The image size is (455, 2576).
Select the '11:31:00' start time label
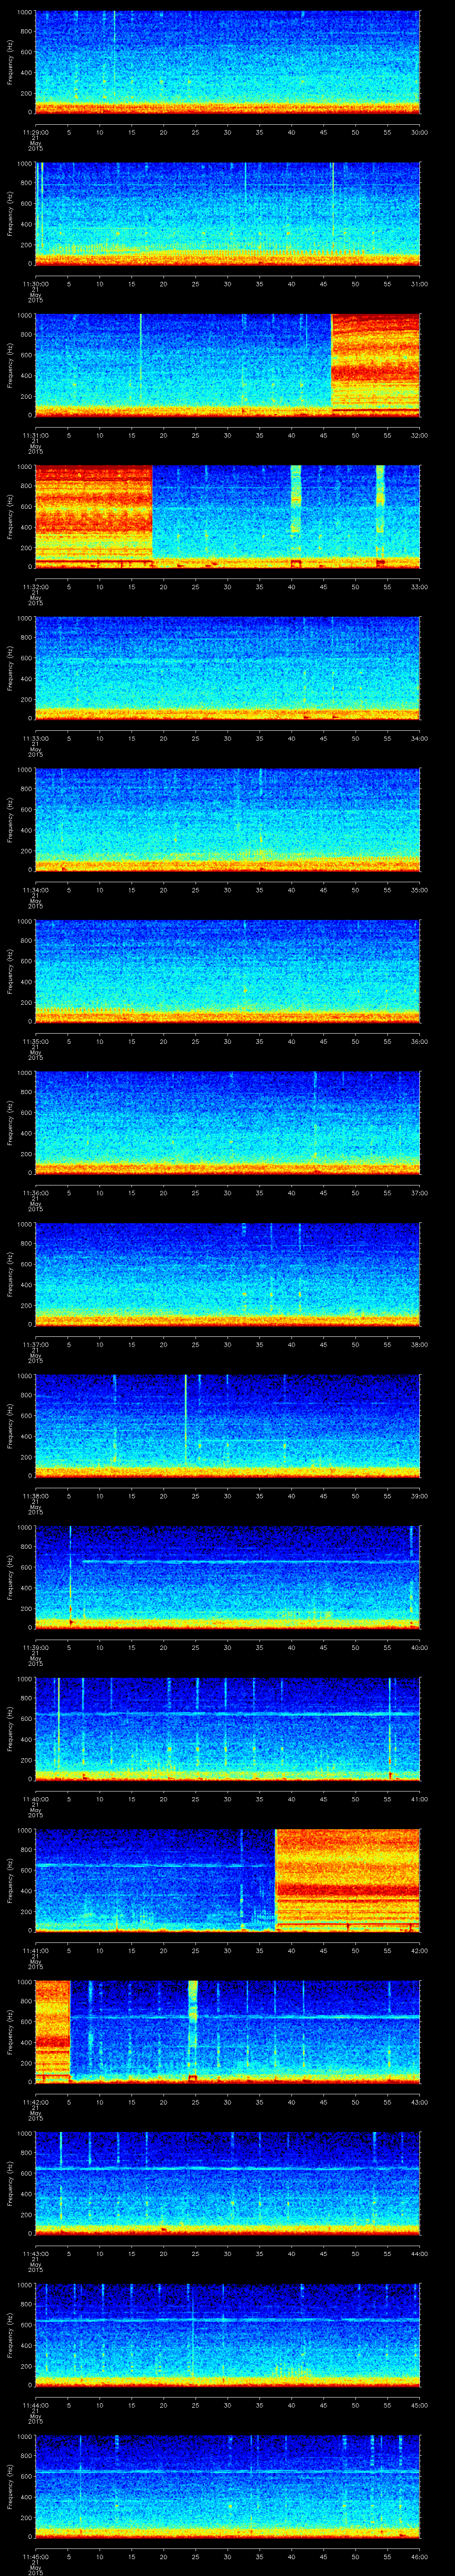[35, 435]
